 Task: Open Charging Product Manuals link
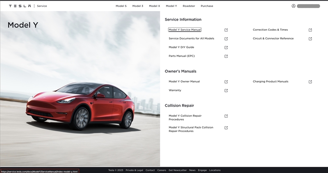271,82
